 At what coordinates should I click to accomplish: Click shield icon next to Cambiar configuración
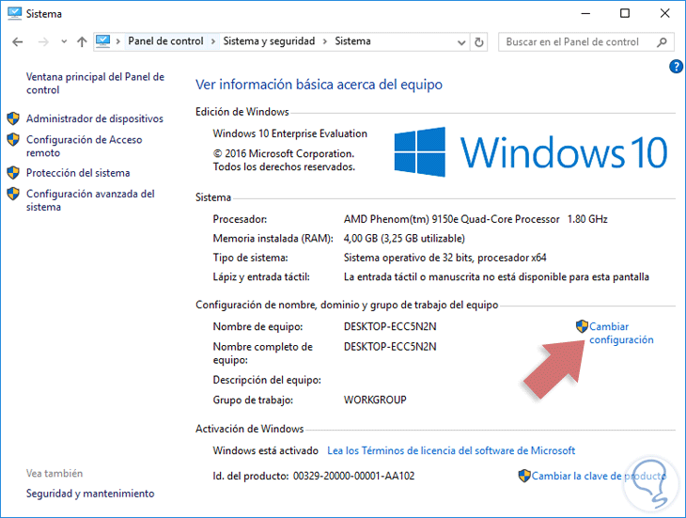click(x=582, y=326)
